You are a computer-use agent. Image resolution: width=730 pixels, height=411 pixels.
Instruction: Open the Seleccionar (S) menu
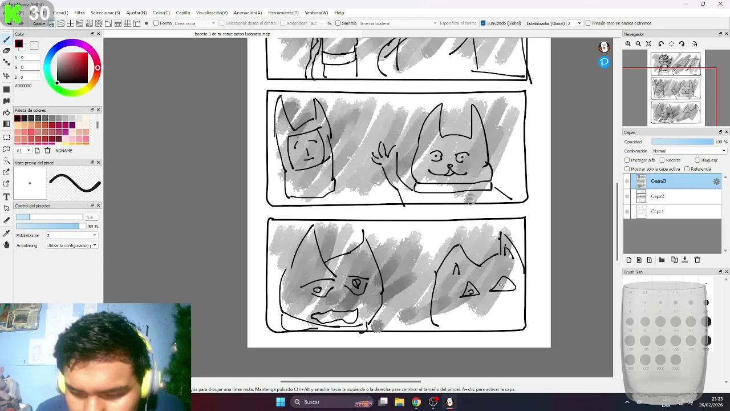pyautogui.click(x=106, y=13)
